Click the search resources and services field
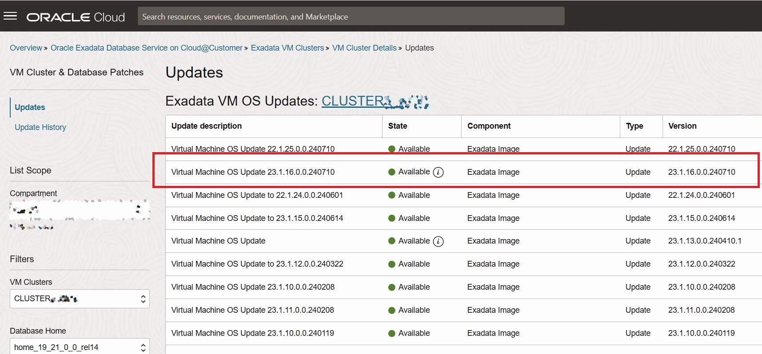Screen dimensions: 762x354 coord(351,16)
